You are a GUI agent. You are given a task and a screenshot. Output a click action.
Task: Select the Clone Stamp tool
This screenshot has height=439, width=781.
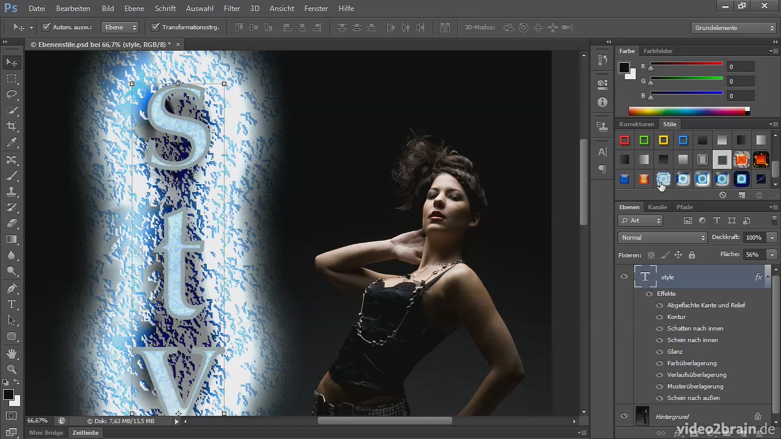point(12,191)
